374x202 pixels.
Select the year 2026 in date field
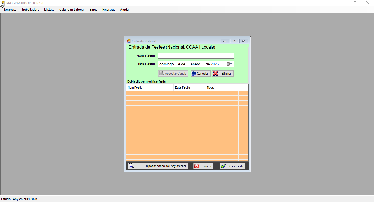(214, 64)
